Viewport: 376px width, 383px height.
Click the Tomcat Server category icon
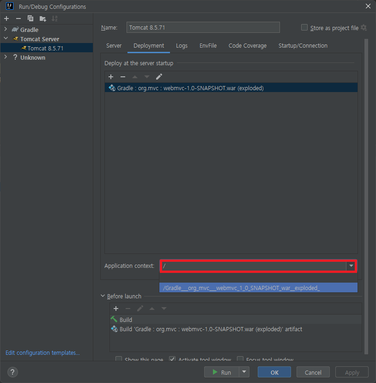(x=16, y=38)
